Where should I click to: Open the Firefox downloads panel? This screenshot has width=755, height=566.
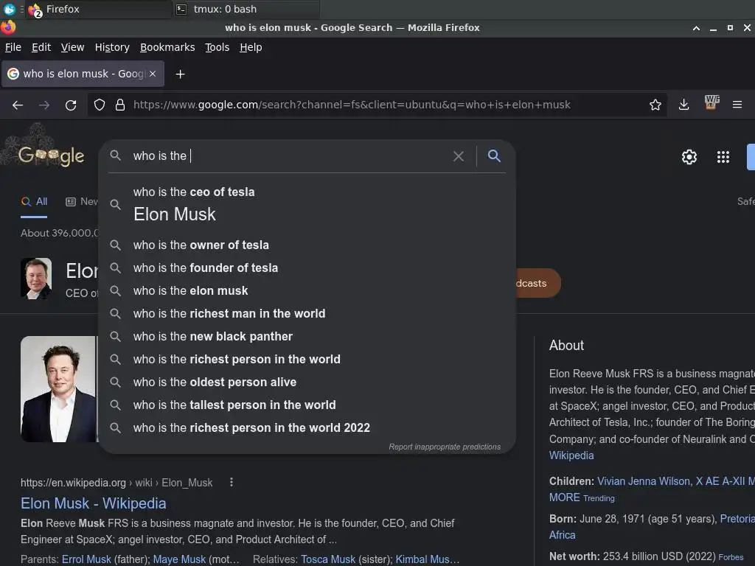(683, 105)
